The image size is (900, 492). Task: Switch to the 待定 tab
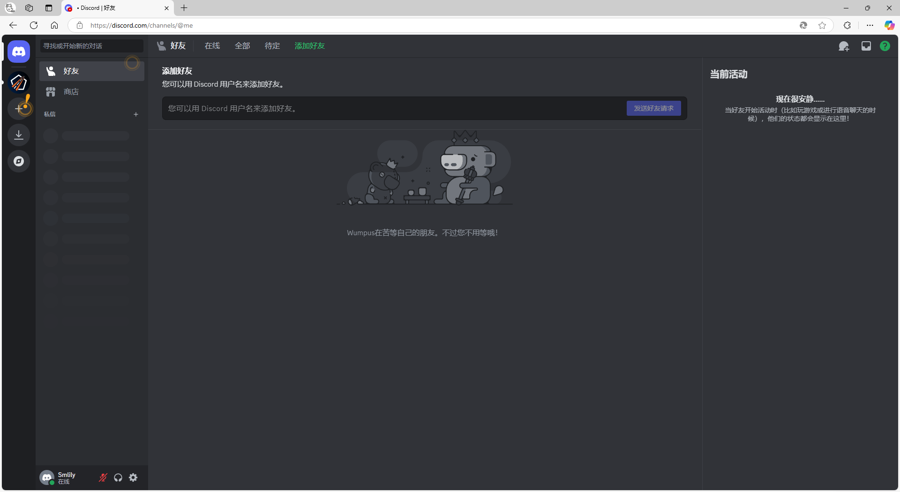272,46
